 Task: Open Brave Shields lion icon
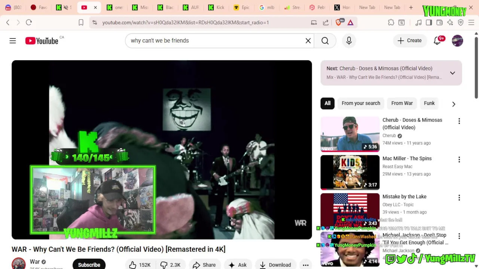339,22
